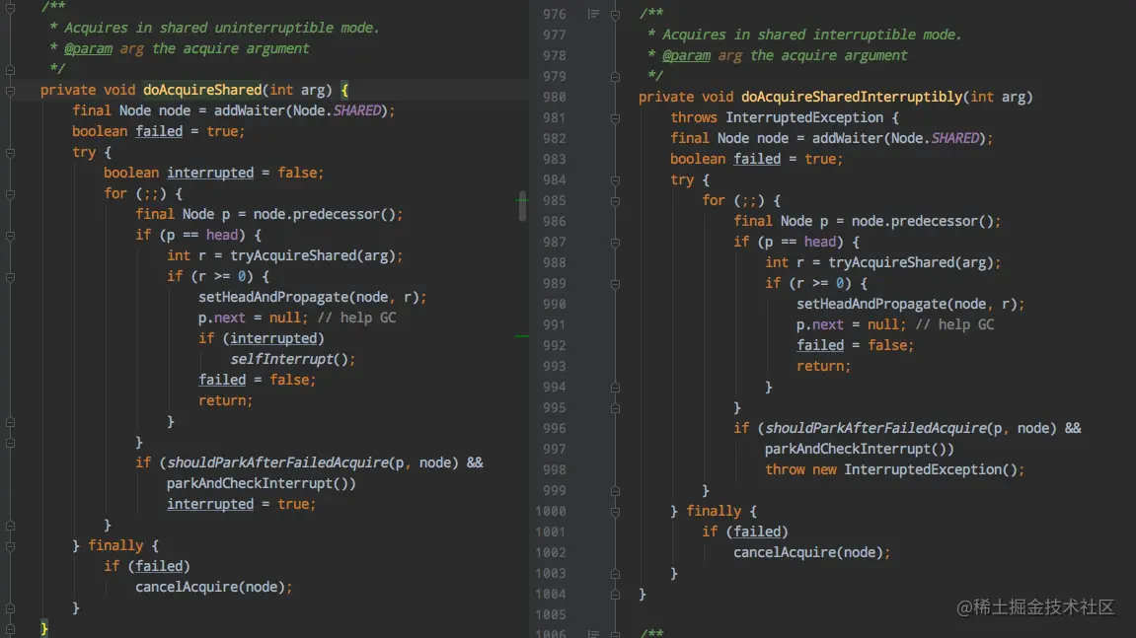Click line number 1000 in gutter
Image resolution: width=1136 pixels, height=638 pixels.
point(551,511)
